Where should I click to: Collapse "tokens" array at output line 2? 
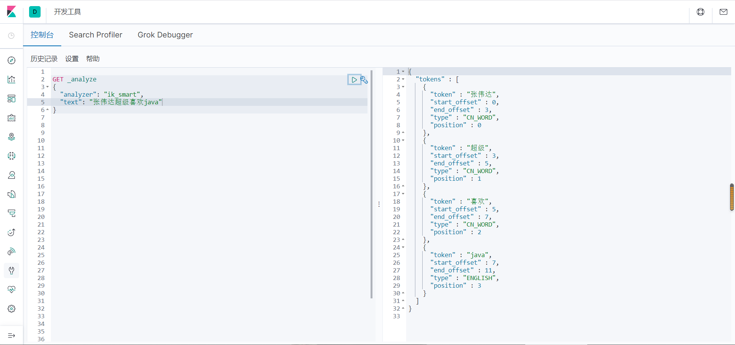pos(403,79)
